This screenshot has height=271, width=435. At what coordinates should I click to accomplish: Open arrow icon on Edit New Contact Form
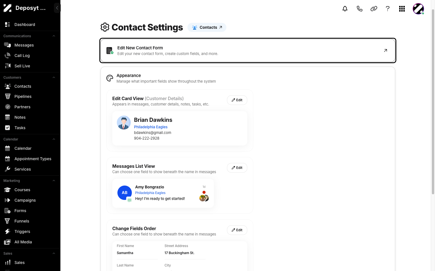385,50
